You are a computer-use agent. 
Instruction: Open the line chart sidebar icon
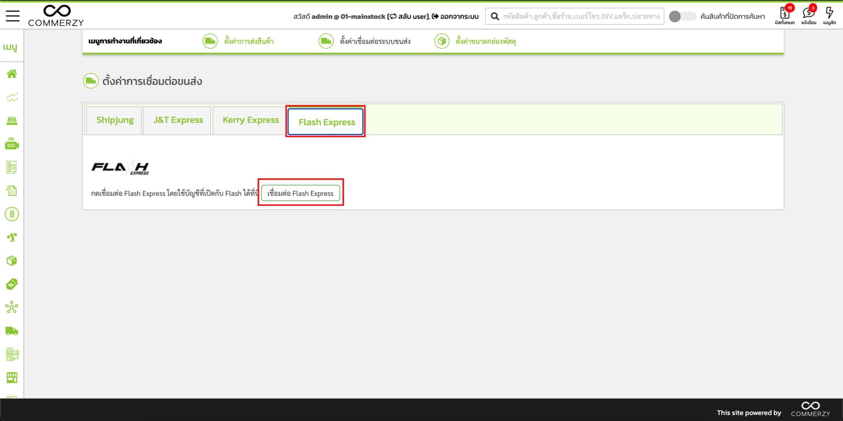coord(12,97)
